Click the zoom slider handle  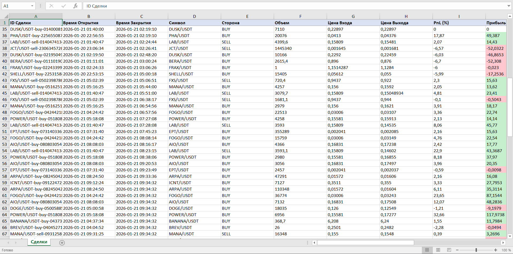pyautogui.click(x=476, y=250)
